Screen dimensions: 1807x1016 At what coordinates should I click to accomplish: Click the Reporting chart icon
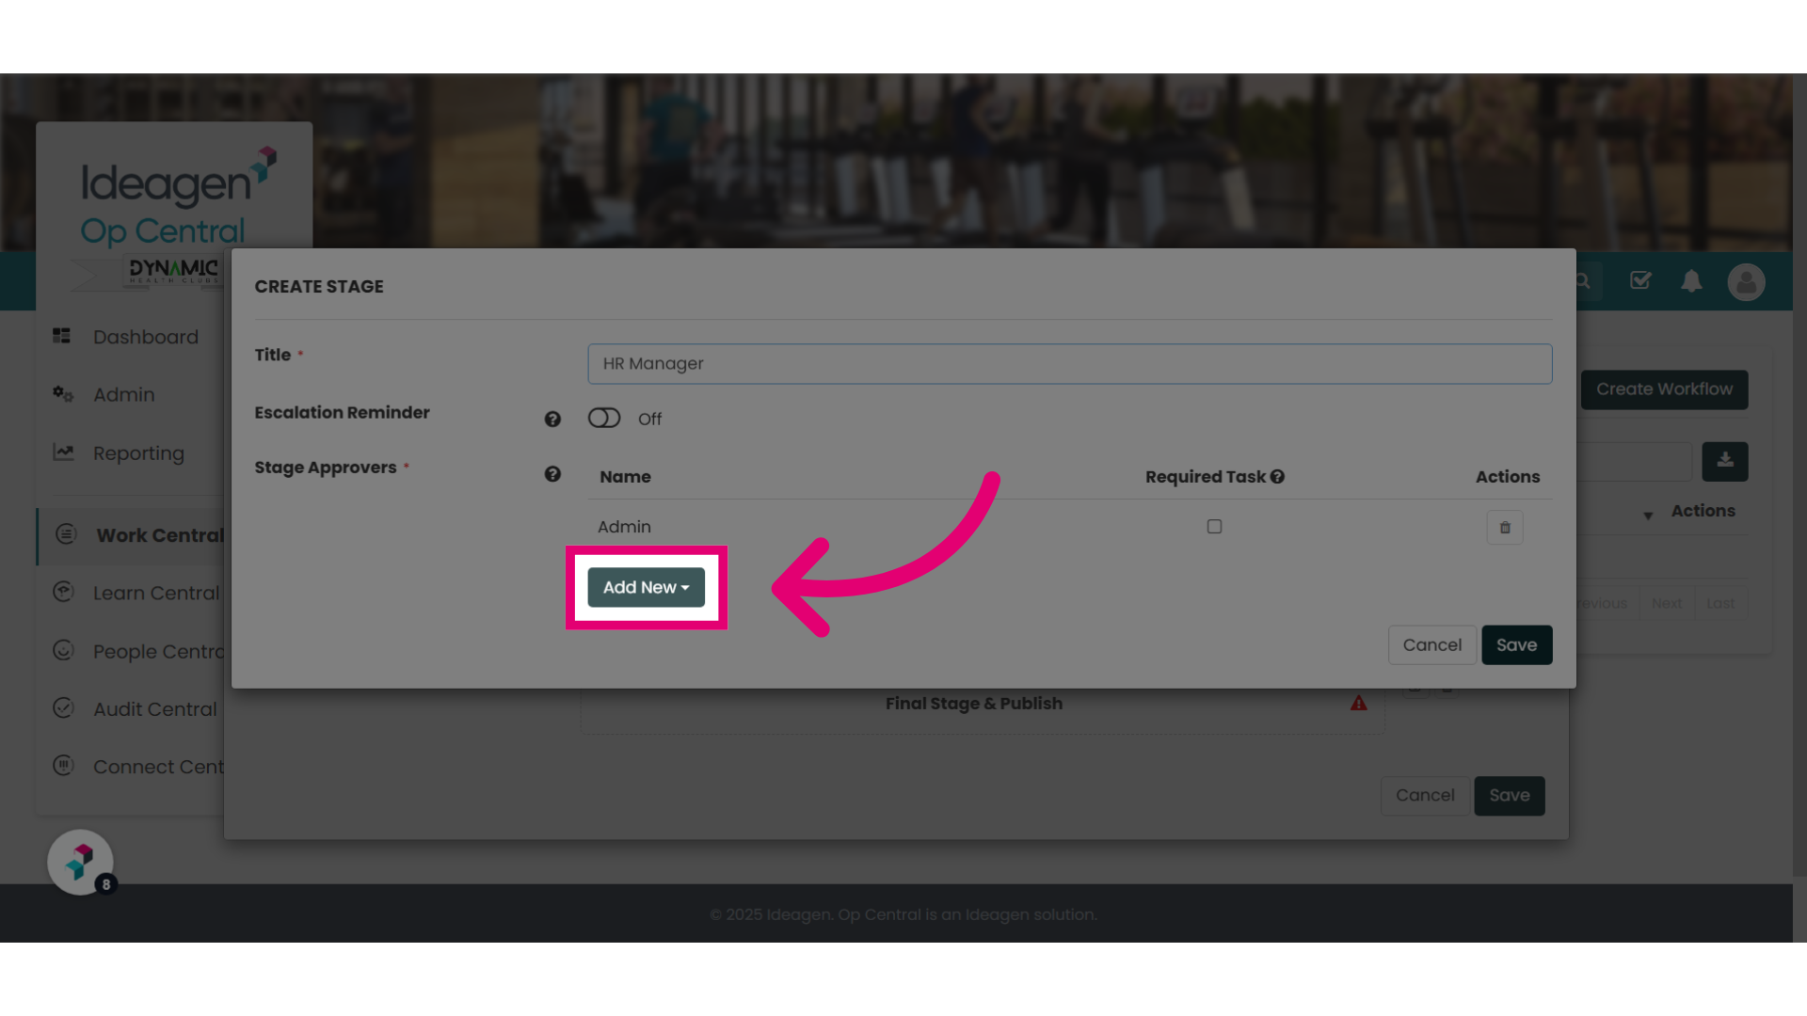(63, 452)
